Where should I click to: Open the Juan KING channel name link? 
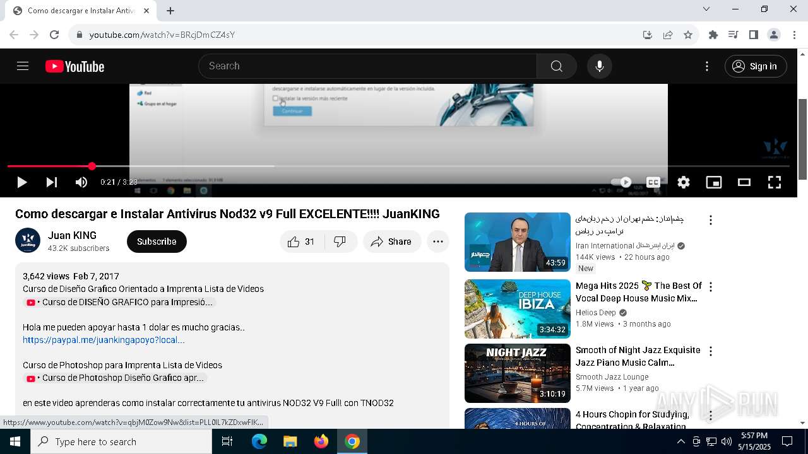click(72, 235)
